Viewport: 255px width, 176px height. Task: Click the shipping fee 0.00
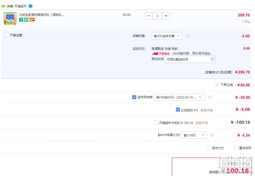tap(246, 48)
